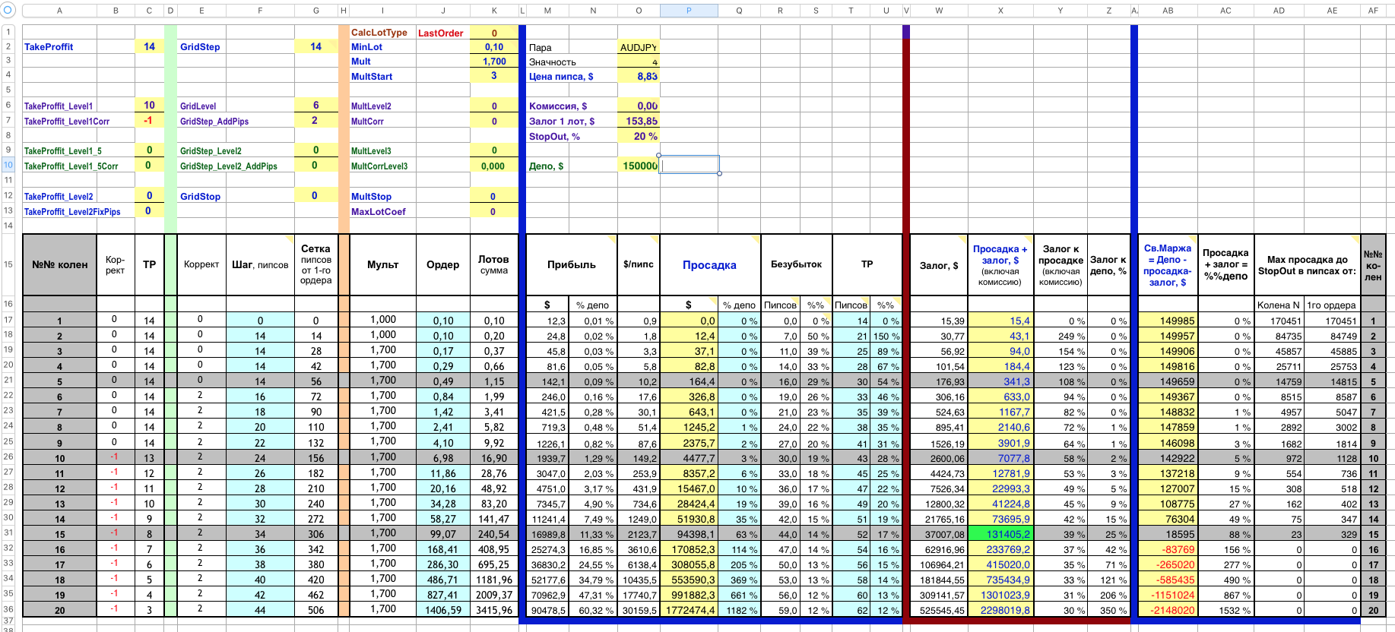Select the order lot cell 1406,59

click(442, 609)
